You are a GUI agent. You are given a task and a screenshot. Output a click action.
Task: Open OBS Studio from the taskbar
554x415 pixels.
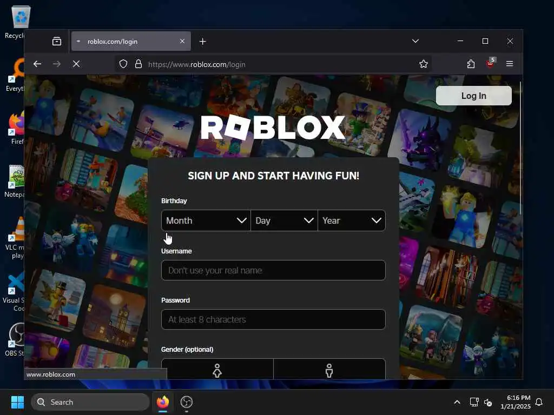[x=186, y=402]
